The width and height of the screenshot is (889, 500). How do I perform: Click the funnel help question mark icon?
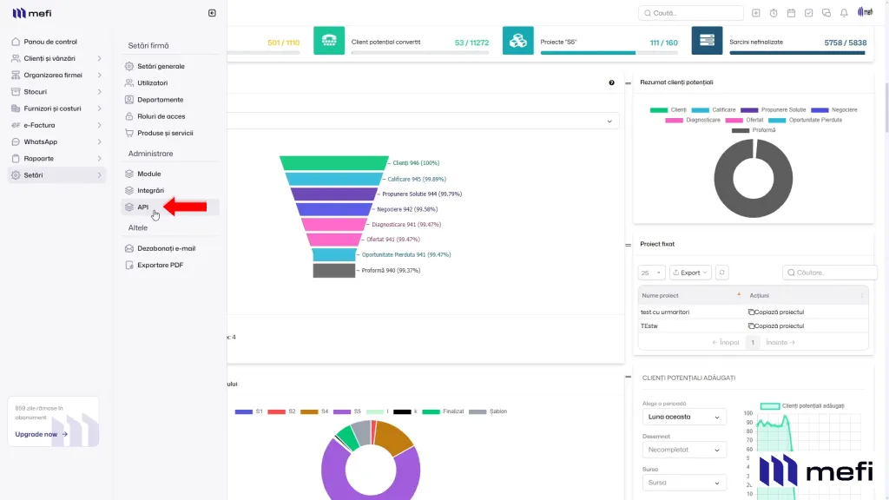pyautogui.click(x=611, y=82)
